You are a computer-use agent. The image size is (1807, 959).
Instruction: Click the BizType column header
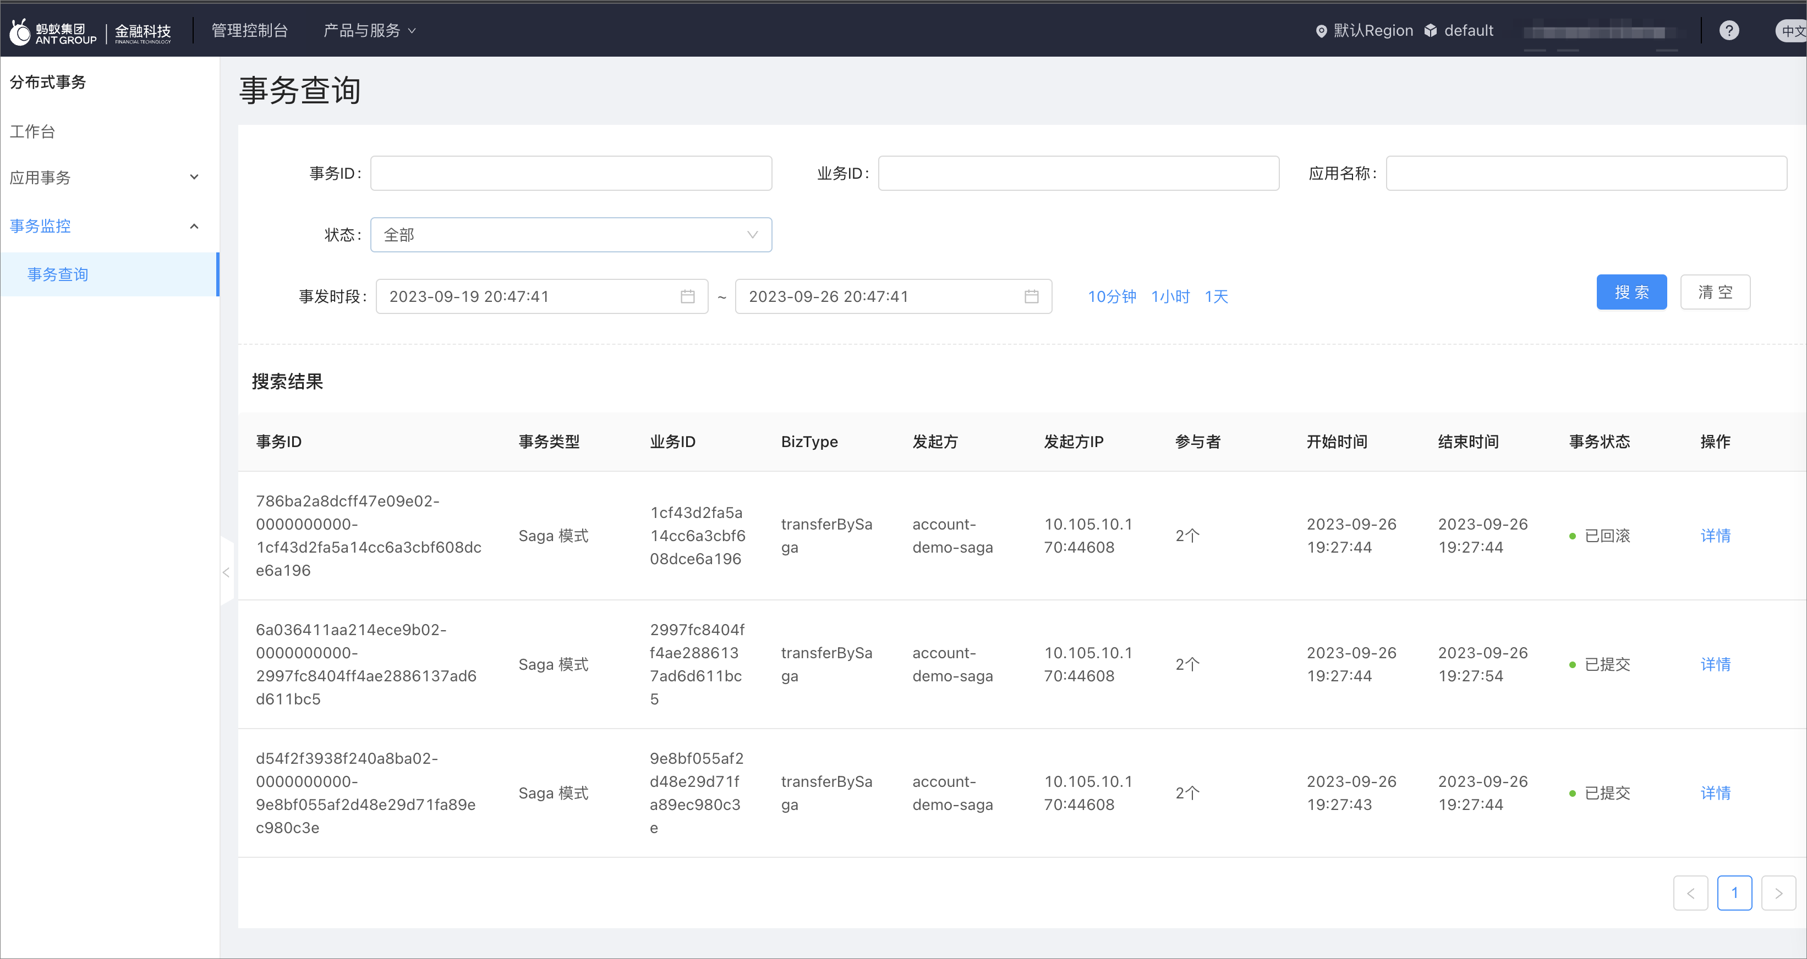tap(809, 442)
